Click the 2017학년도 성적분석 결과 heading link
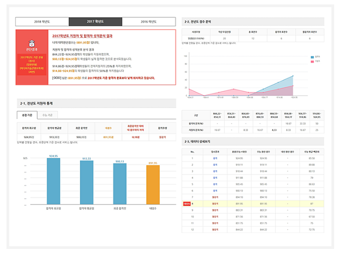The image size is (338, 255). click(x=82, y=36)
